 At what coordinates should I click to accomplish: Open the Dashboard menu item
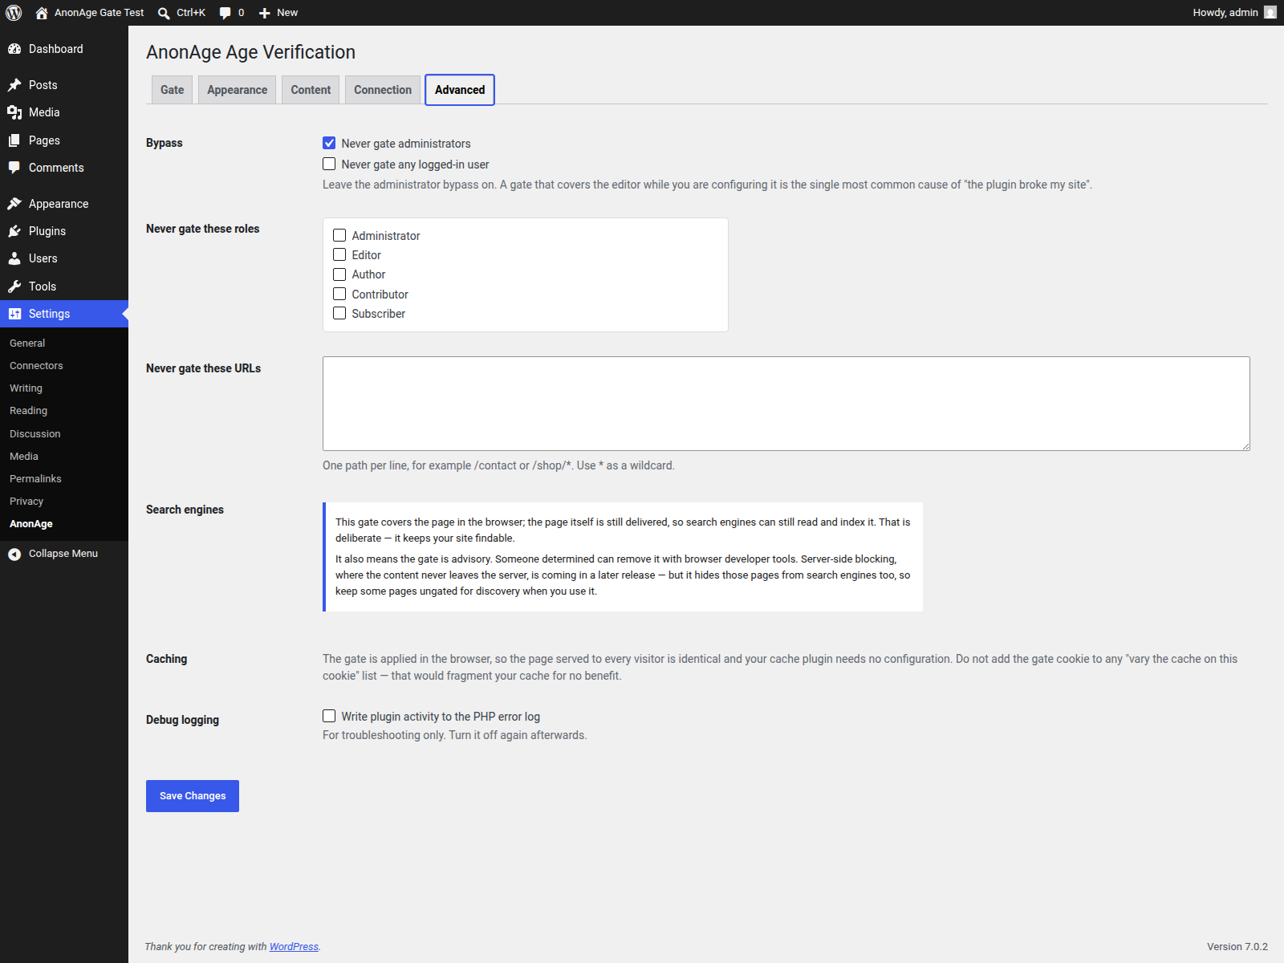pos(64,49)
